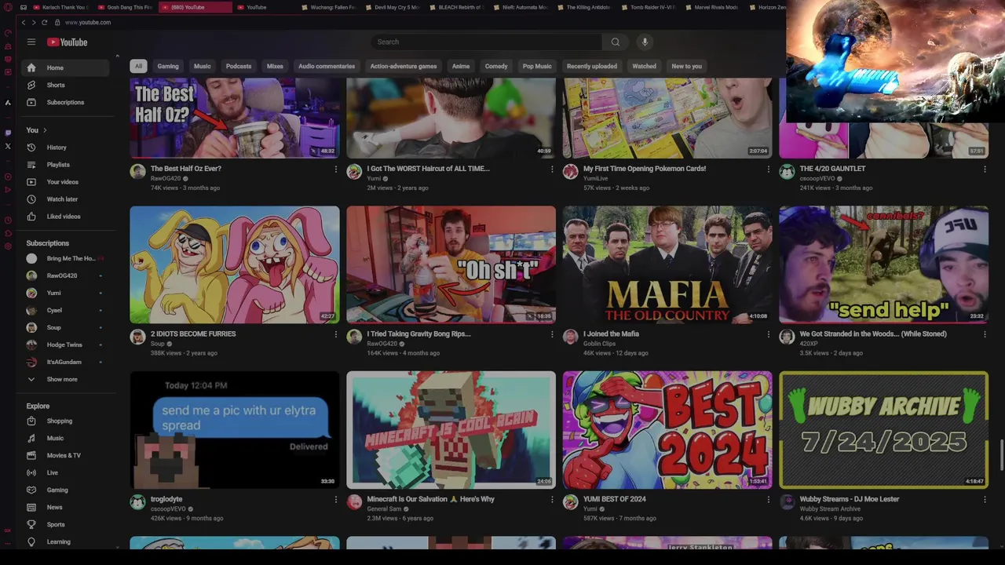Open the Cysel subscription channel

pyautogui.click(x=65, y=310)
